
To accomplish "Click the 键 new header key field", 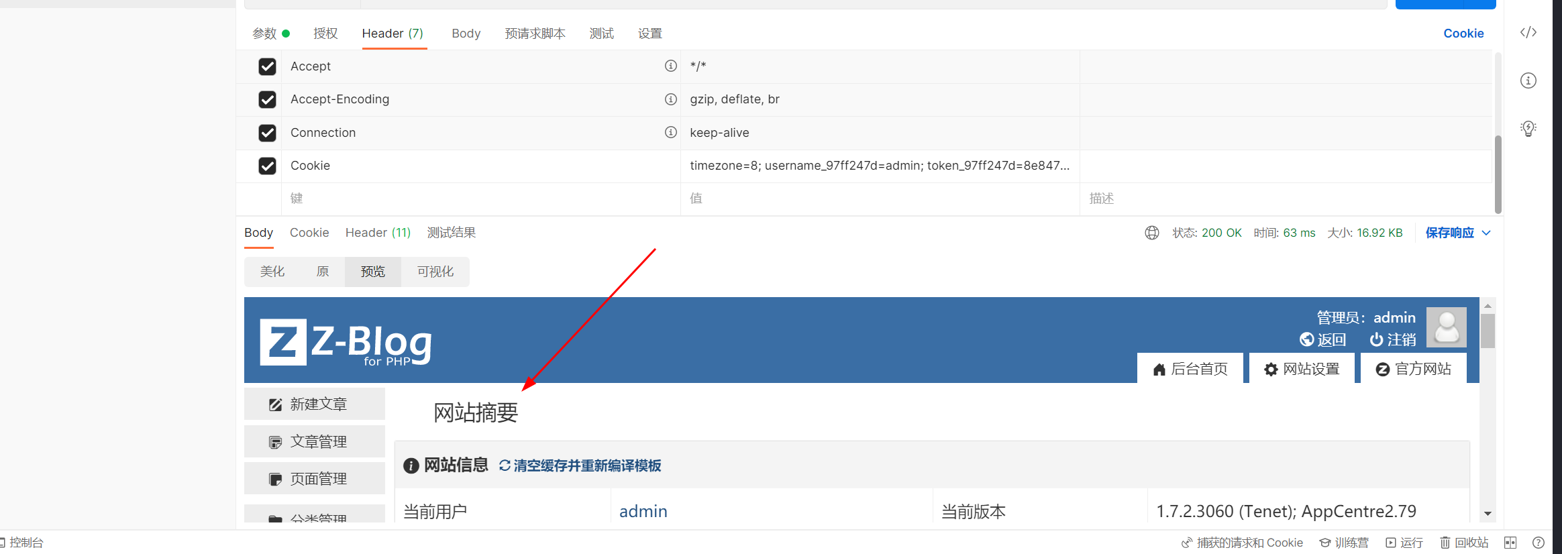I will pos(480,199).
